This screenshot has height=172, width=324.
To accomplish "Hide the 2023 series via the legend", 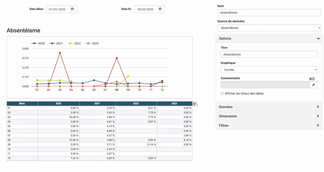I will coord(92,43).
